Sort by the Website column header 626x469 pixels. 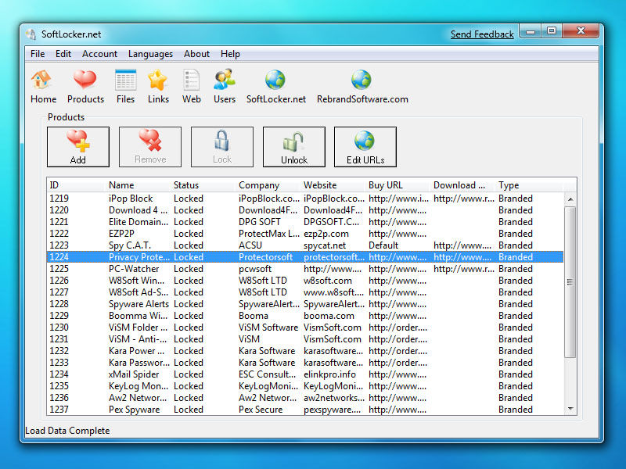pos(333,185)
